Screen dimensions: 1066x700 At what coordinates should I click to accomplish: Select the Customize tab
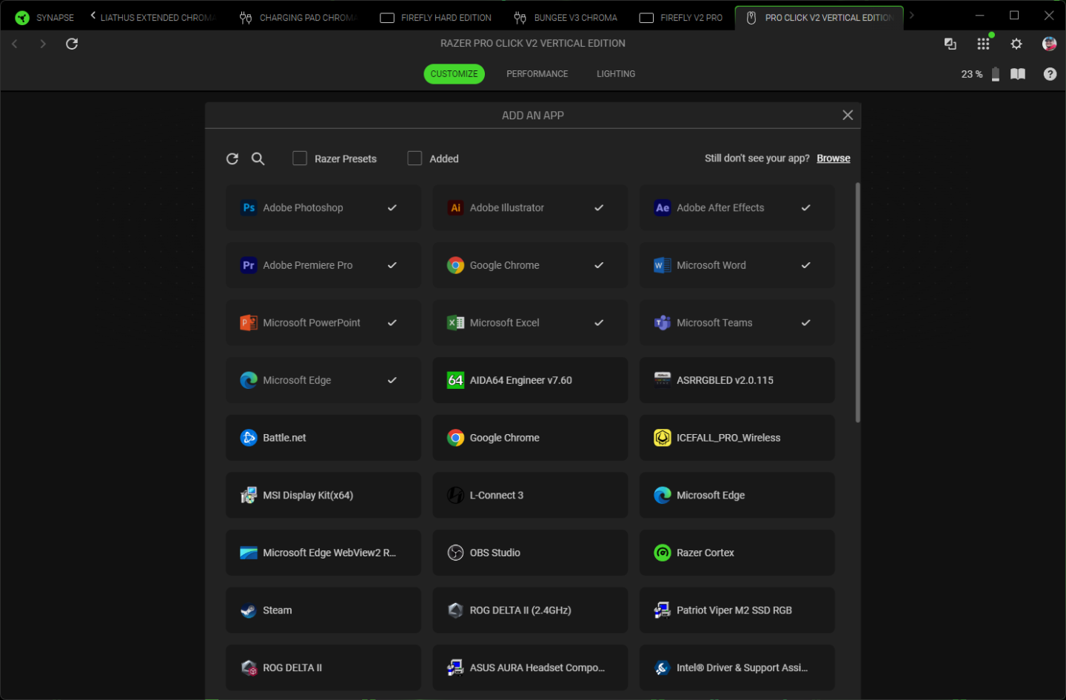(x=455, y=74)
